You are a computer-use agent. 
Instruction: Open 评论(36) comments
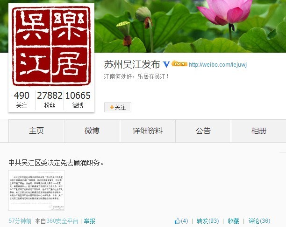point(259,221)
